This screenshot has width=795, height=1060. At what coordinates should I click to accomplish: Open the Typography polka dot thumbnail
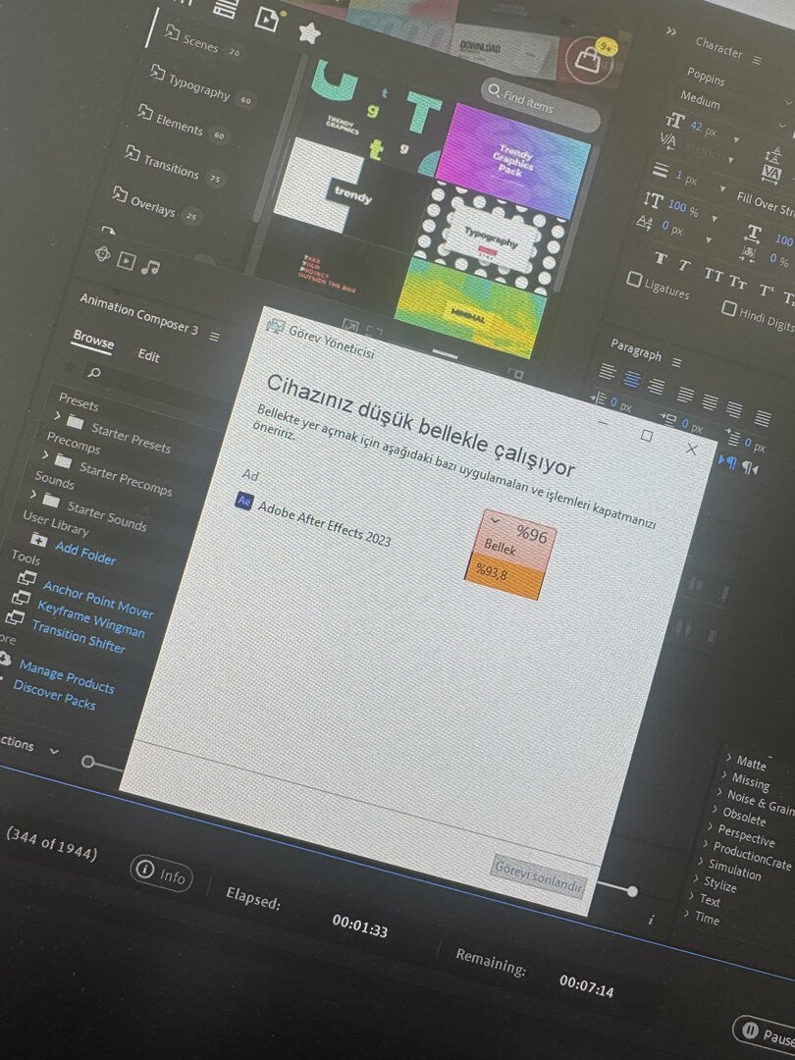(490, 237)
